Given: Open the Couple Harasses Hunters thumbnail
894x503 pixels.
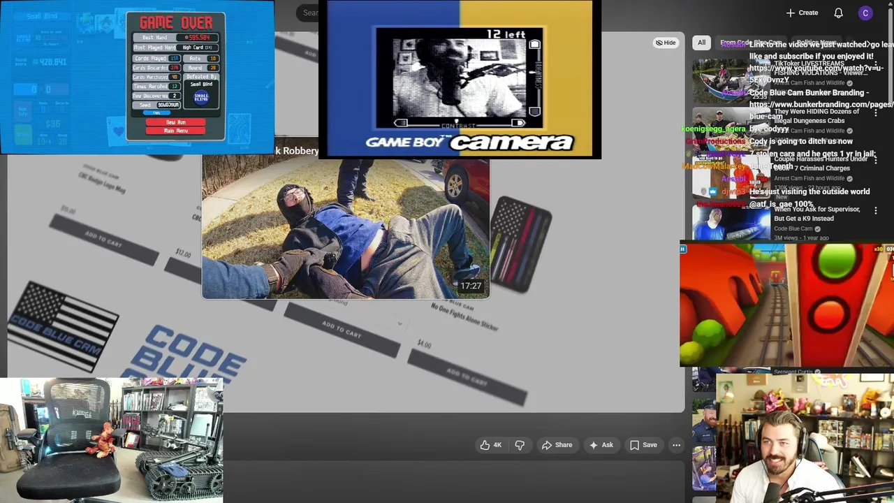Looking at the screenshot, I should pos(731,176).
